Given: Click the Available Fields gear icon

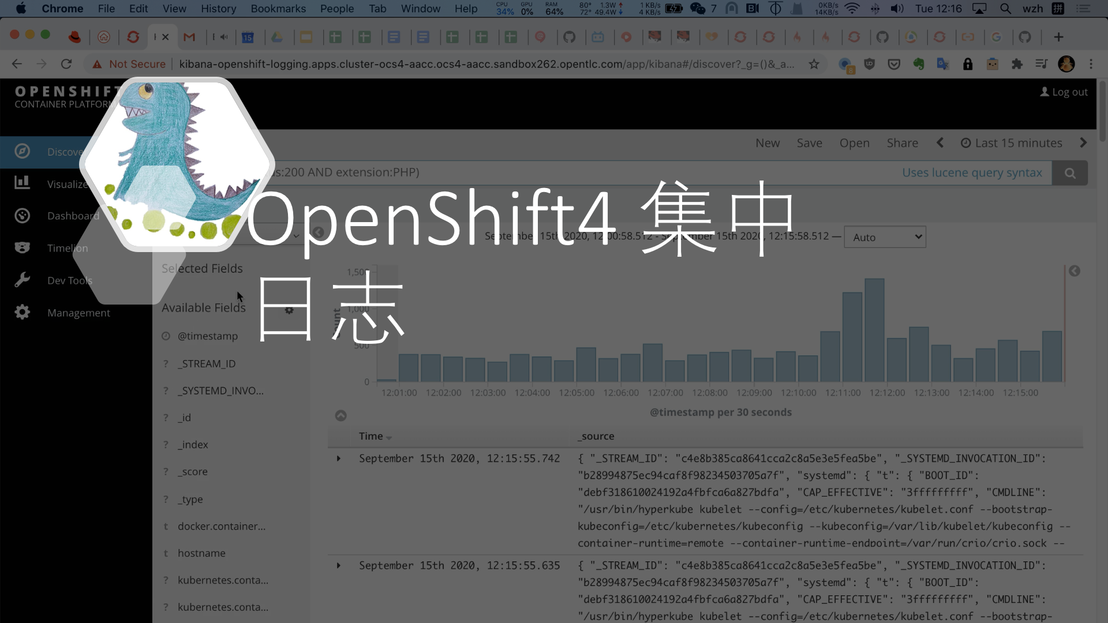Looking at the screenshot, I should coord(289,310).
